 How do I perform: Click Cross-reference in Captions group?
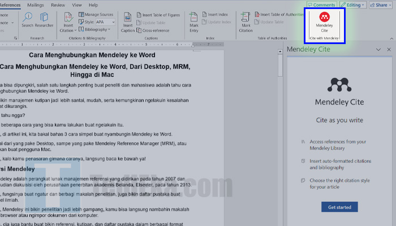pyautogui.click(x=153, y=31)
